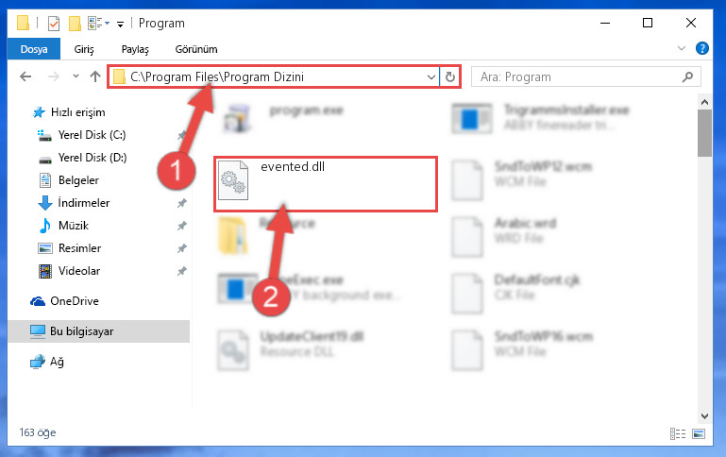Open the recent locations dropdown arrow
This screenshot has height=457, width=726.
pyautogui.click(x=76, y=76)
